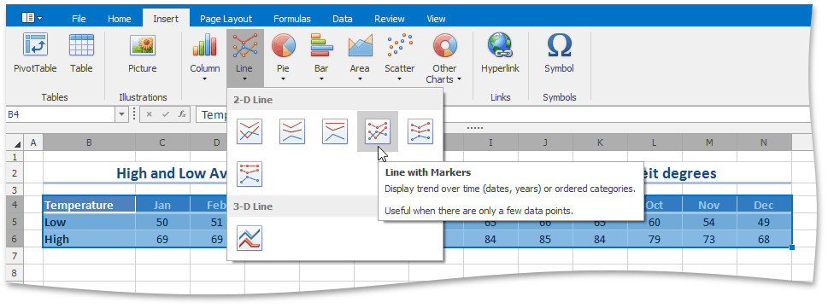Screen dimensions: 828x308
Task: Select row 8 header
Action: [15, 273]
